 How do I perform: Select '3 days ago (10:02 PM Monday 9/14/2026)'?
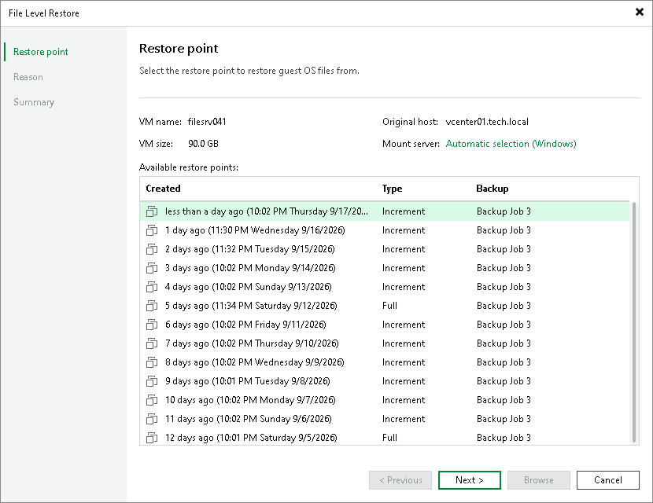click(x=385, y=268)
